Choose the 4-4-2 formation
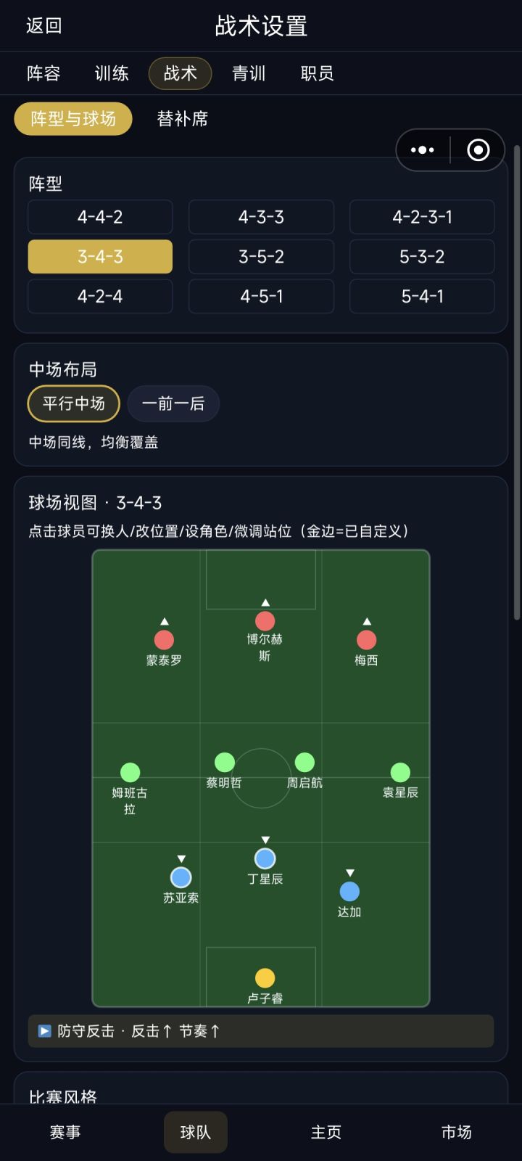 [x=100, y=217]
